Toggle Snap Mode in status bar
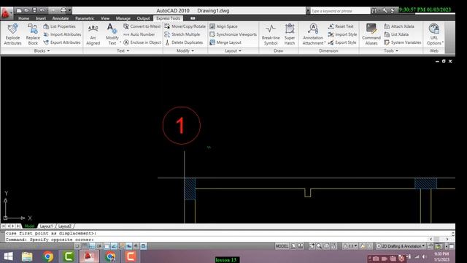Screen dimensions: 467x263 [x=77, y=246]
